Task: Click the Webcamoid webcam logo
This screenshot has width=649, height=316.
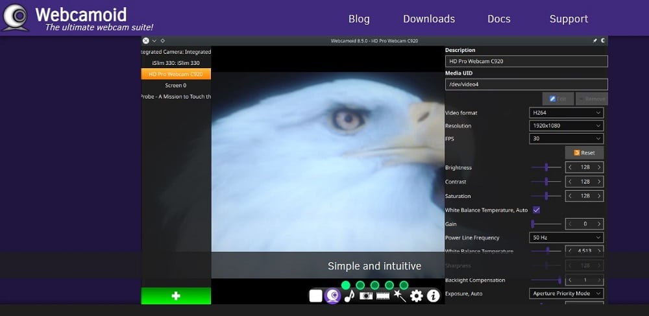Action: [15, 18]
